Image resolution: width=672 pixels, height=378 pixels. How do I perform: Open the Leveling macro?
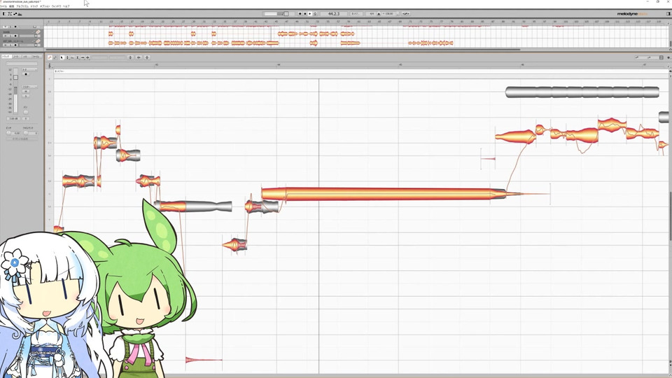pos(147,57)
